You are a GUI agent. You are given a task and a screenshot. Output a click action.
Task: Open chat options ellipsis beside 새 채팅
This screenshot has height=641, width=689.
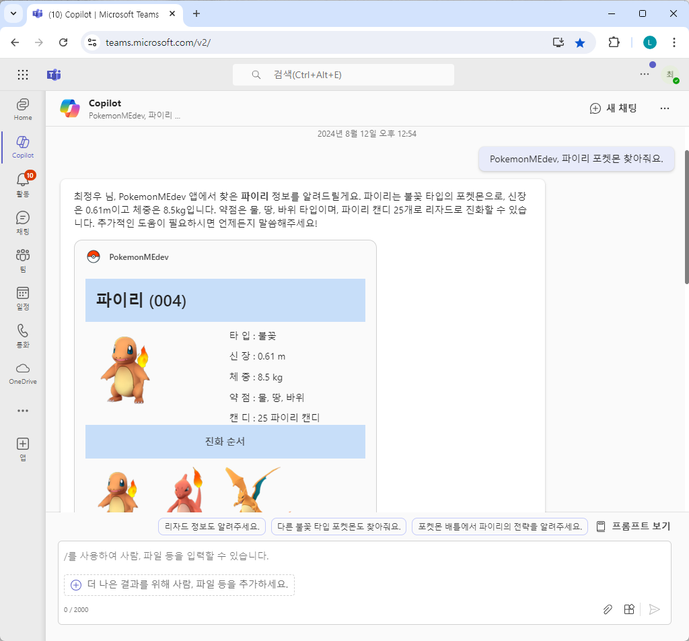click(664, 108)
